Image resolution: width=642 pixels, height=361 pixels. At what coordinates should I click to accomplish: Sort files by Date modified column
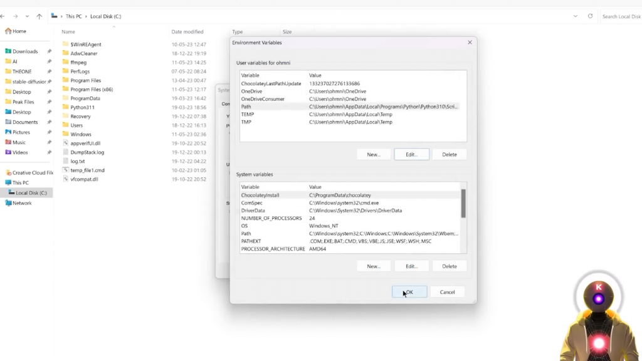[x=187, y=31]
